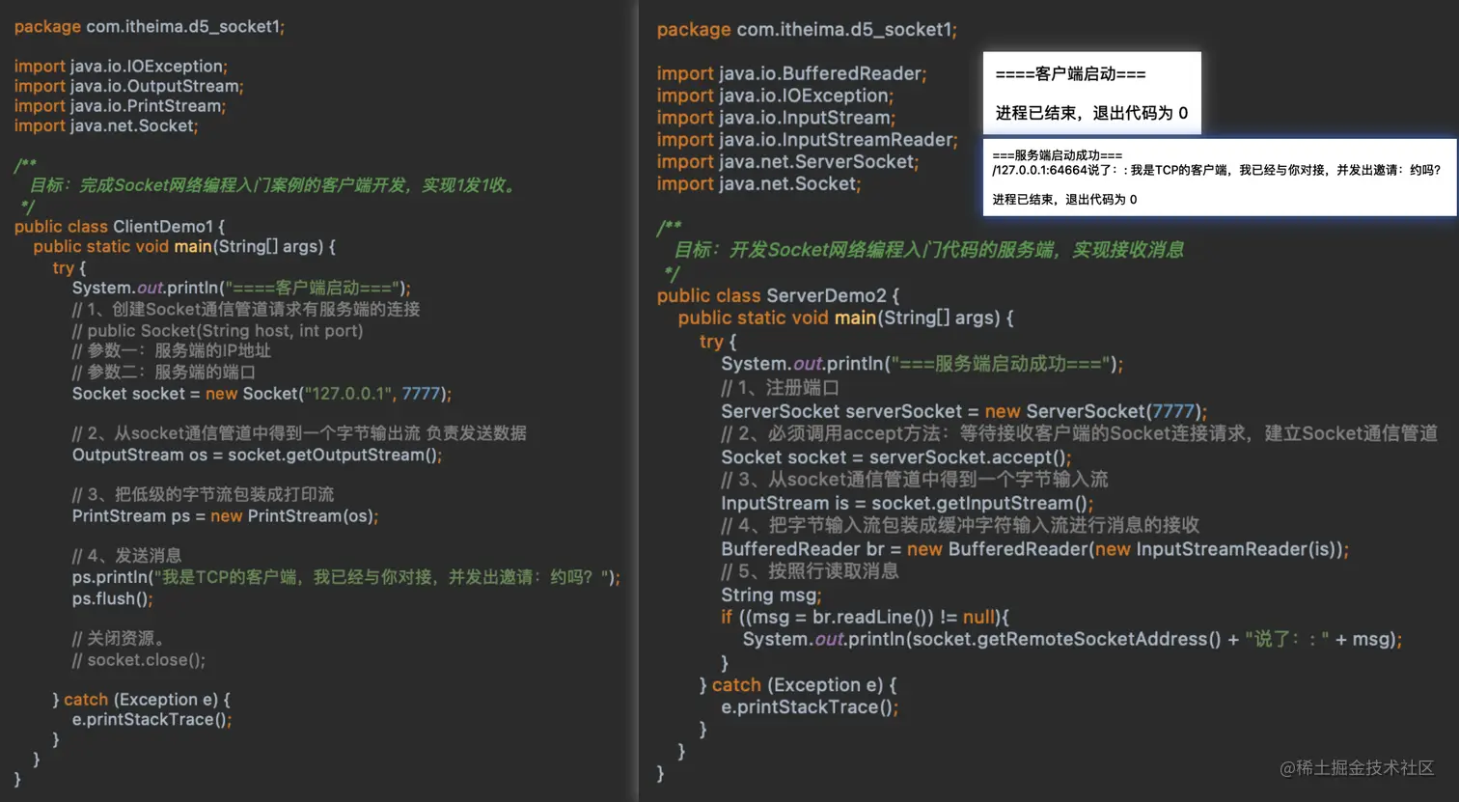Click comment '// 4、发送消息'
Image resolution: width=1459 pixels, height=802 pixels.
click(x=126, y=556)
